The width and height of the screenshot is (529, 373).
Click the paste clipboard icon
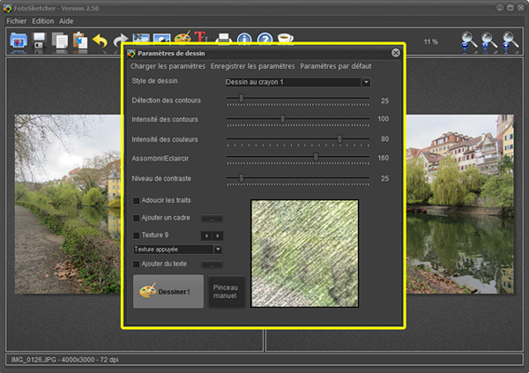[x=79, y=41]
